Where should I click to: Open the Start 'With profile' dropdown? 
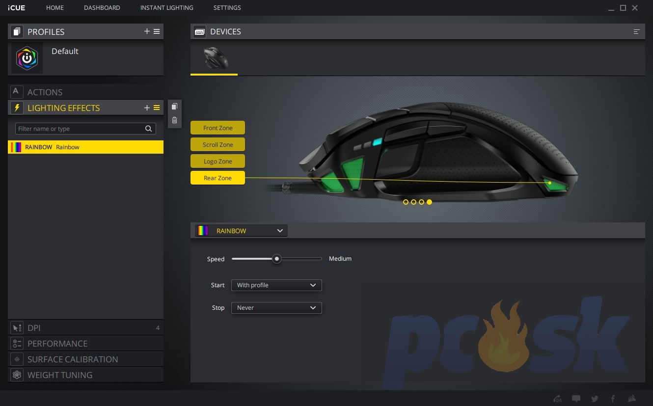click(x=276, y=285)
